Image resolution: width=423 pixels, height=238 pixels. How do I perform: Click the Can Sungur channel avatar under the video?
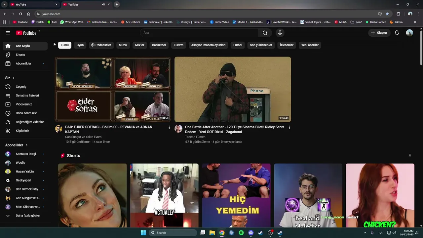click(58, 129)
